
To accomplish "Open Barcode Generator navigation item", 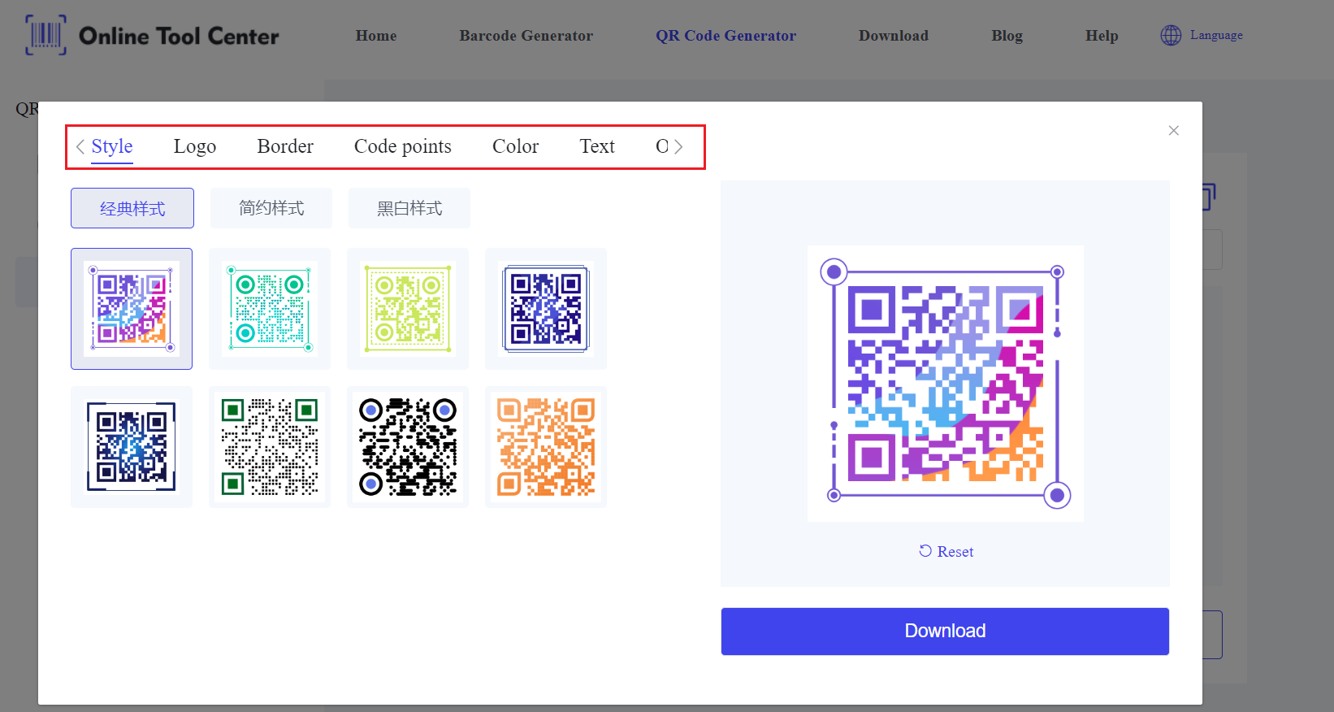I will (526, 36).
